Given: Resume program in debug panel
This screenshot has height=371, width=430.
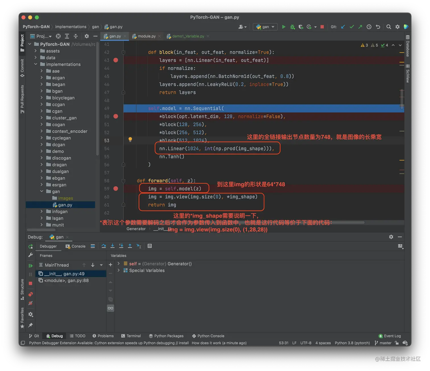Looking at the screenshot, I should click(x=30, y=266).
